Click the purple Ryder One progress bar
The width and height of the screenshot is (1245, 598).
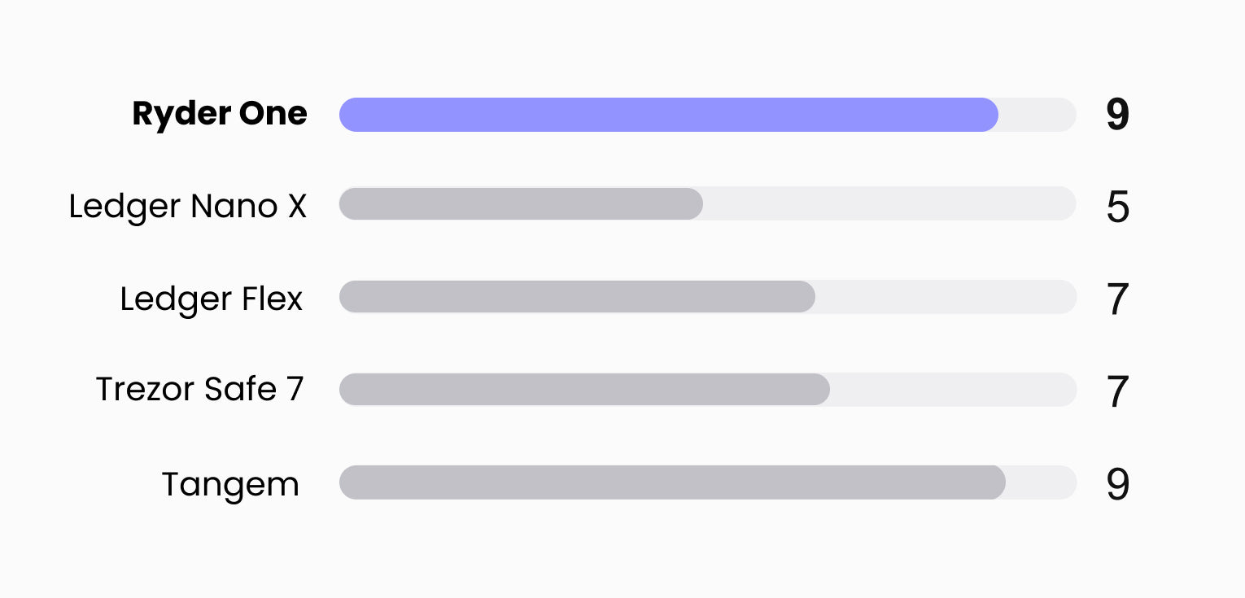[669, 115]
